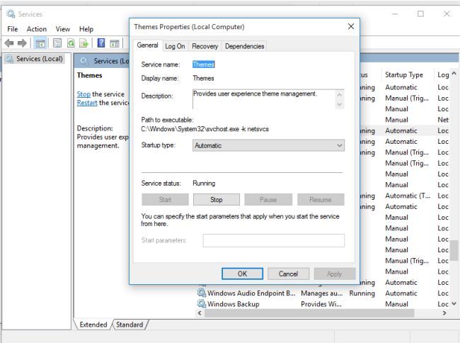Open the Properties toolbar icon

pyautogui.click(x=57, y=43)
